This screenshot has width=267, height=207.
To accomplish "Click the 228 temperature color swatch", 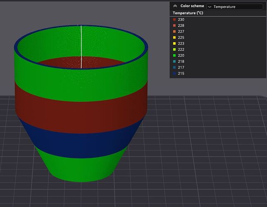I will [174, 26].
